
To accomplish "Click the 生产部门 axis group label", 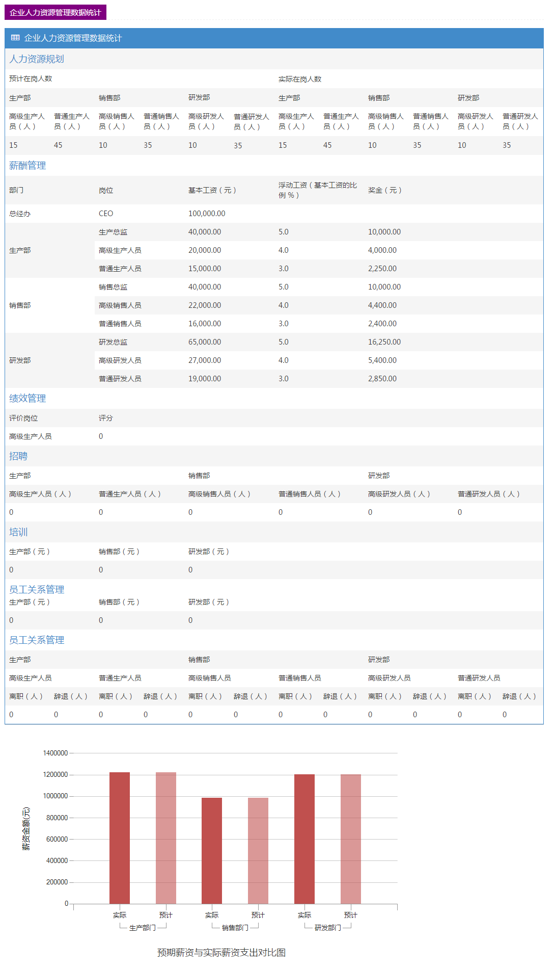I will pyautogui.click(x=143, y=928).
